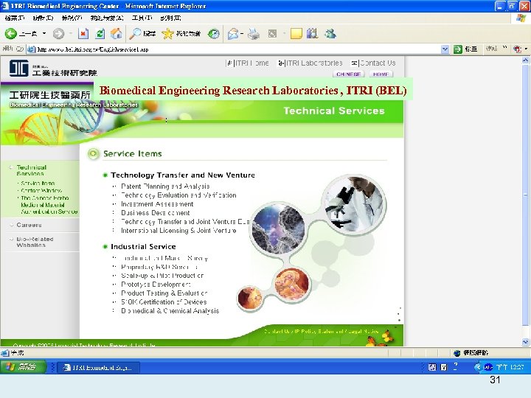Open the Messenger people icon
Image resolution: width=531 pixels, height=398 pixels.
point(330,33)
